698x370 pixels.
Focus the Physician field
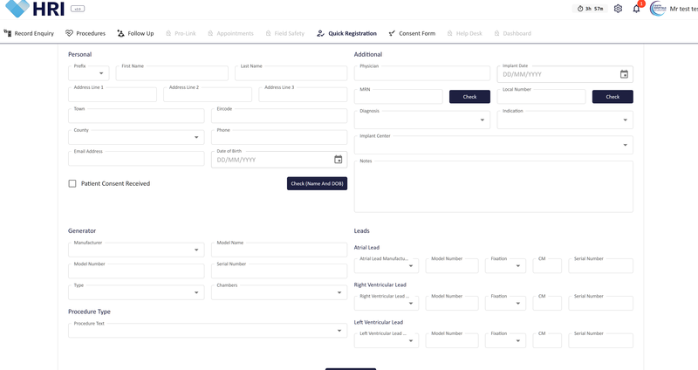point(422,73)
